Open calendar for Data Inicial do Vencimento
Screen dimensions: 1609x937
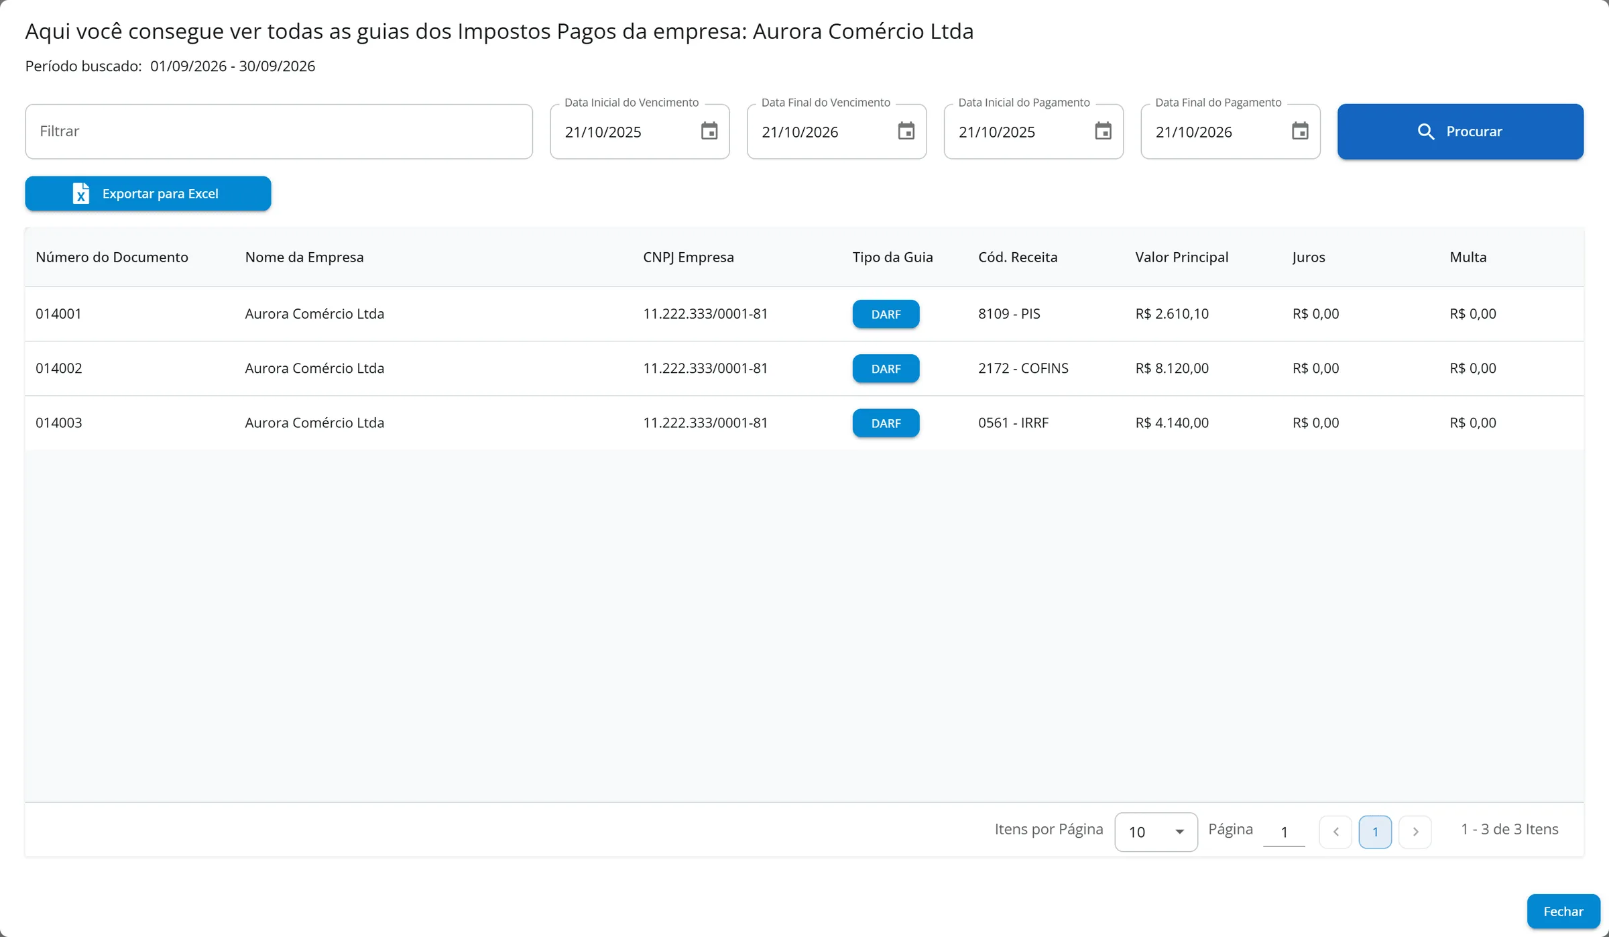tap(709, 131)
